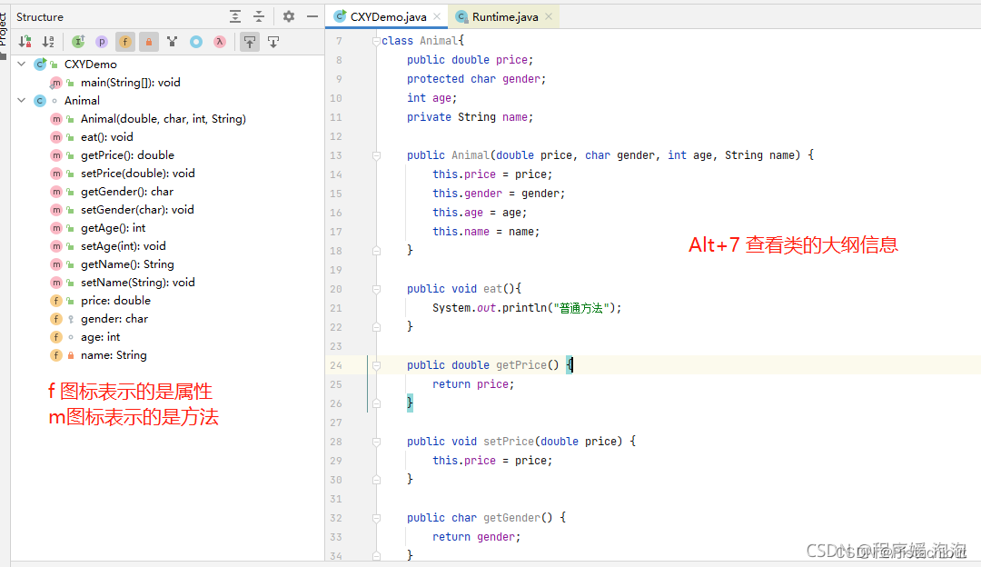
Task: Select age: int field
Action: (100, 336)
